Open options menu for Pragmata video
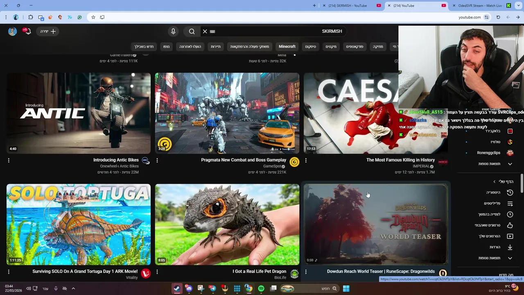Image resolution: width=524 pixels, height=295 pixels. 157,160
